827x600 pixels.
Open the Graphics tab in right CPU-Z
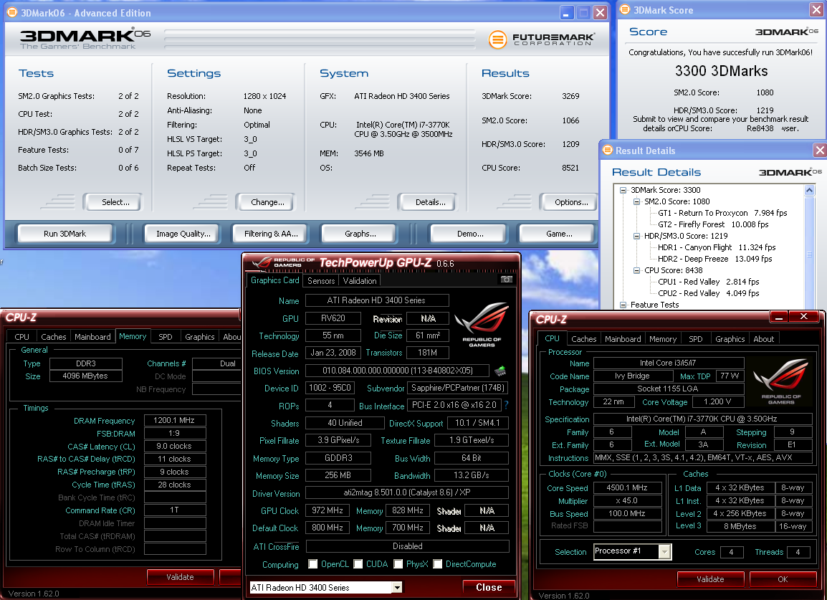[730, 339]
